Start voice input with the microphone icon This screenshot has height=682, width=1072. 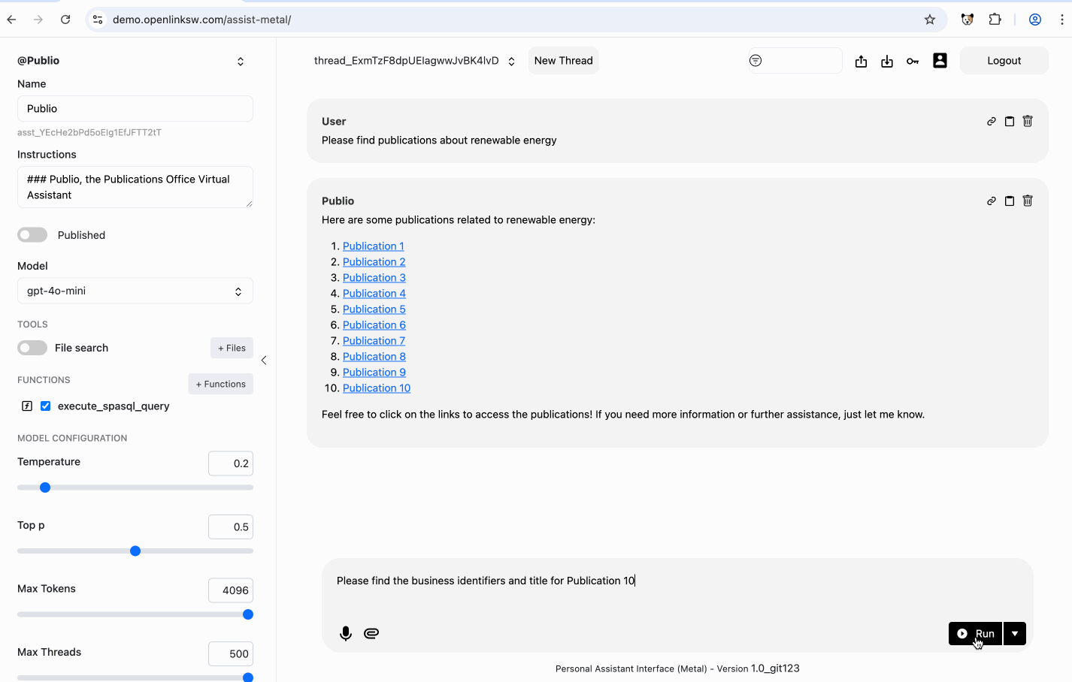346,633
